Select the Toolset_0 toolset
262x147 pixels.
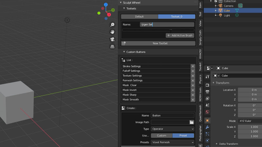point(177,17)
